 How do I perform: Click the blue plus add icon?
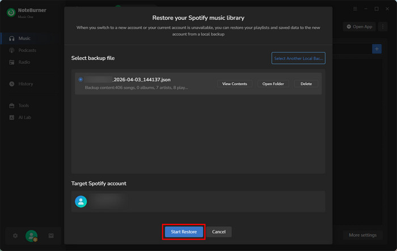[x=377, y=49]
